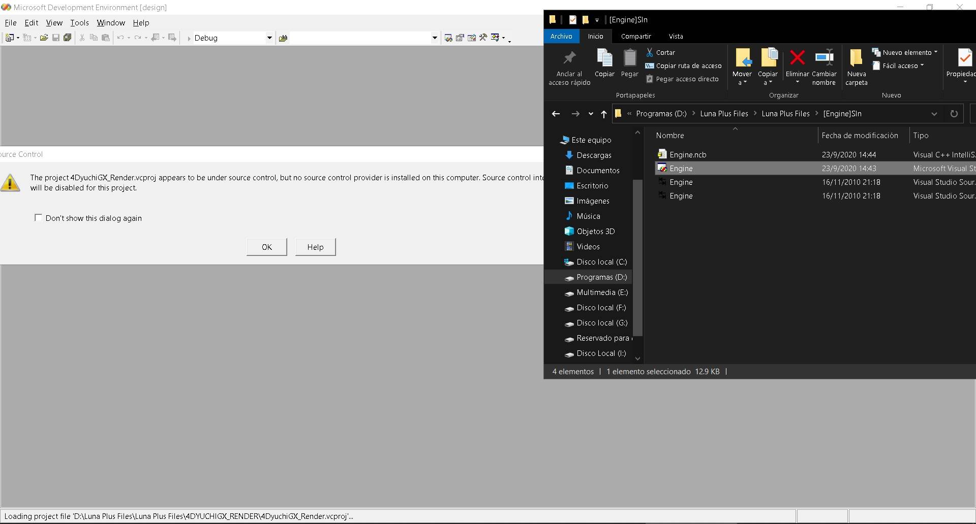Tick the Don't show this dialog again checkbox
The width and height of the screenshot is (976, 524).
[x=38, y=217]
